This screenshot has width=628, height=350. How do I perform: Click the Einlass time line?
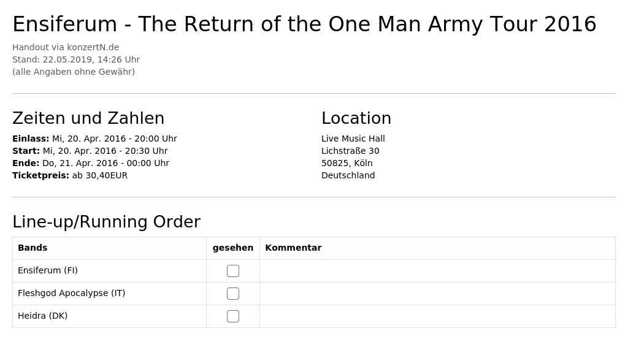tap(94, 139)
